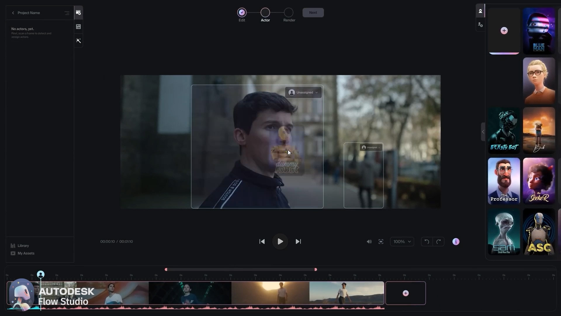
Task: Select the Actor step circle
Action: click(265, 13)
